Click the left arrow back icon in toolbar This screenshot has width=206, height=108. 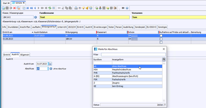pos(59,8)
